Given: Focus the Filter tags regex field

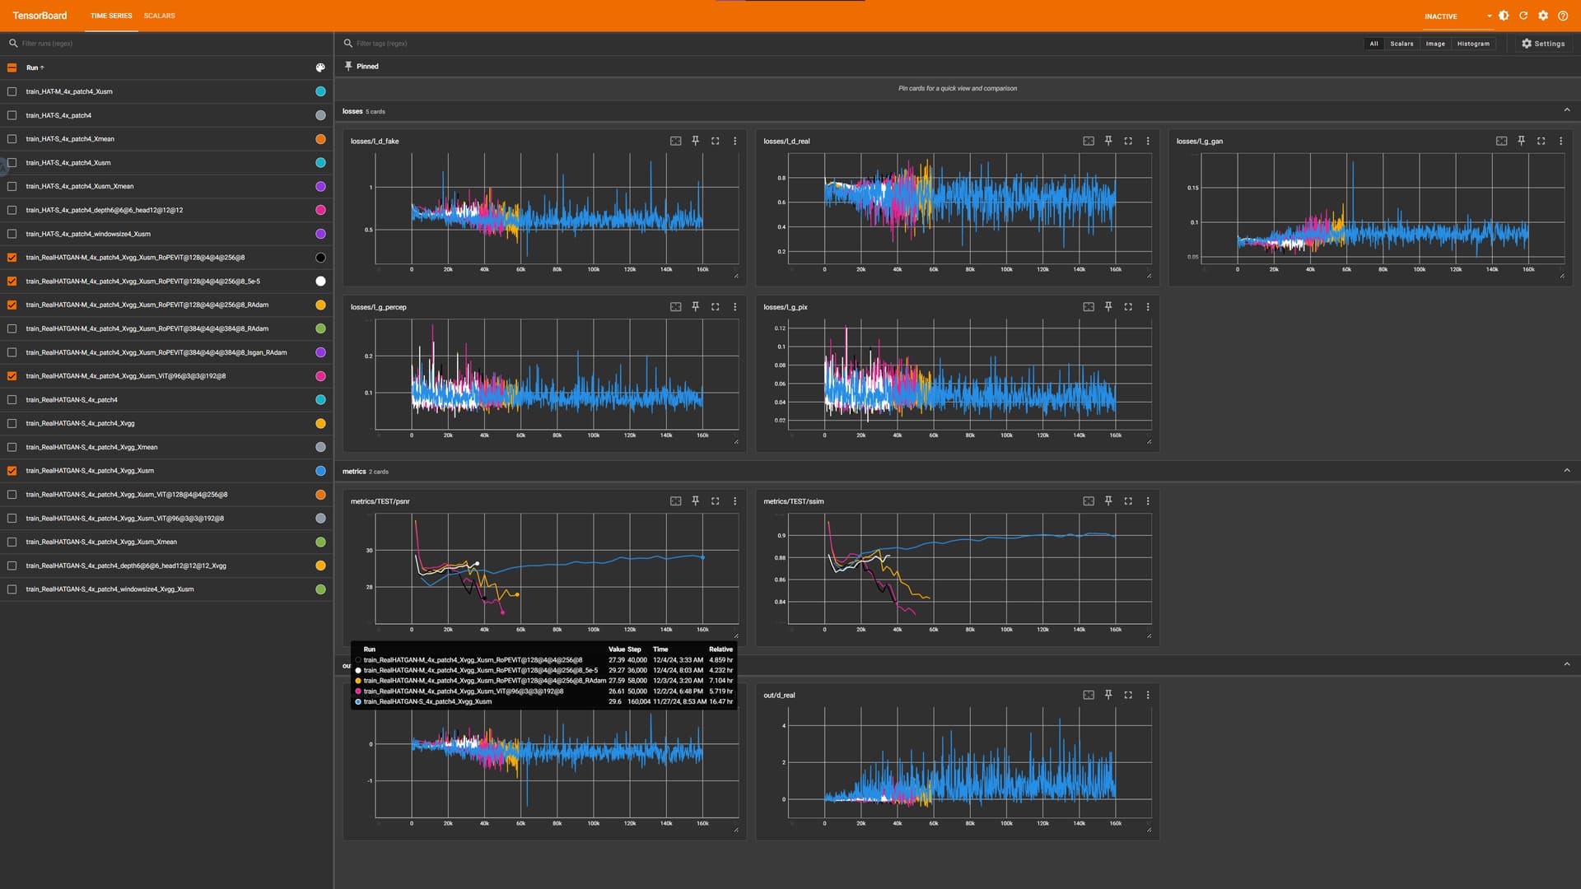Looking at the screenshot, I should click(848, 44).
